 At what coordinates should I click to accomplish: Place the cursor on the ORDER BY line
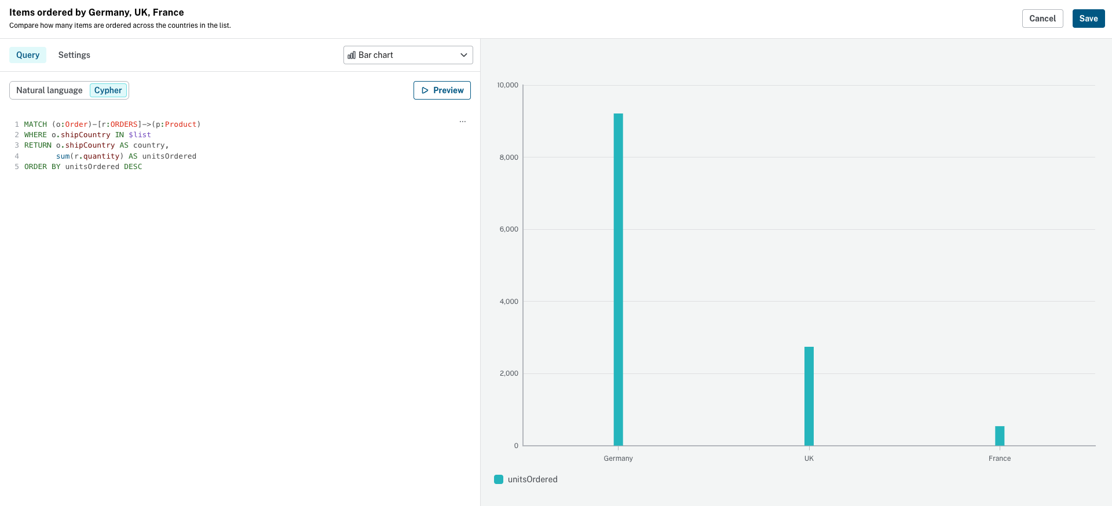(x=83, y=167)
